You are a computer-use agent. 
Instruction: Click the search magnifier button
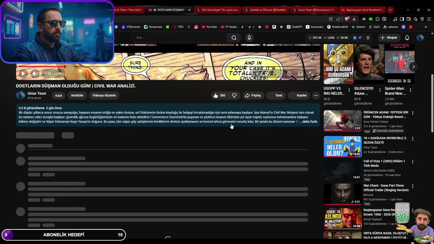[234, 38]
